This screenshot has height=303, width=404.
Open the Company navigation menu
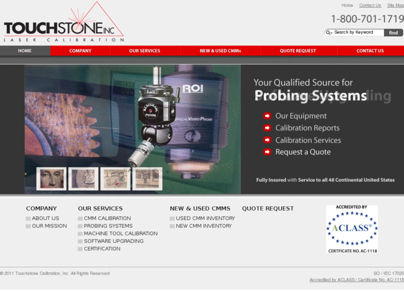point(80,51)
